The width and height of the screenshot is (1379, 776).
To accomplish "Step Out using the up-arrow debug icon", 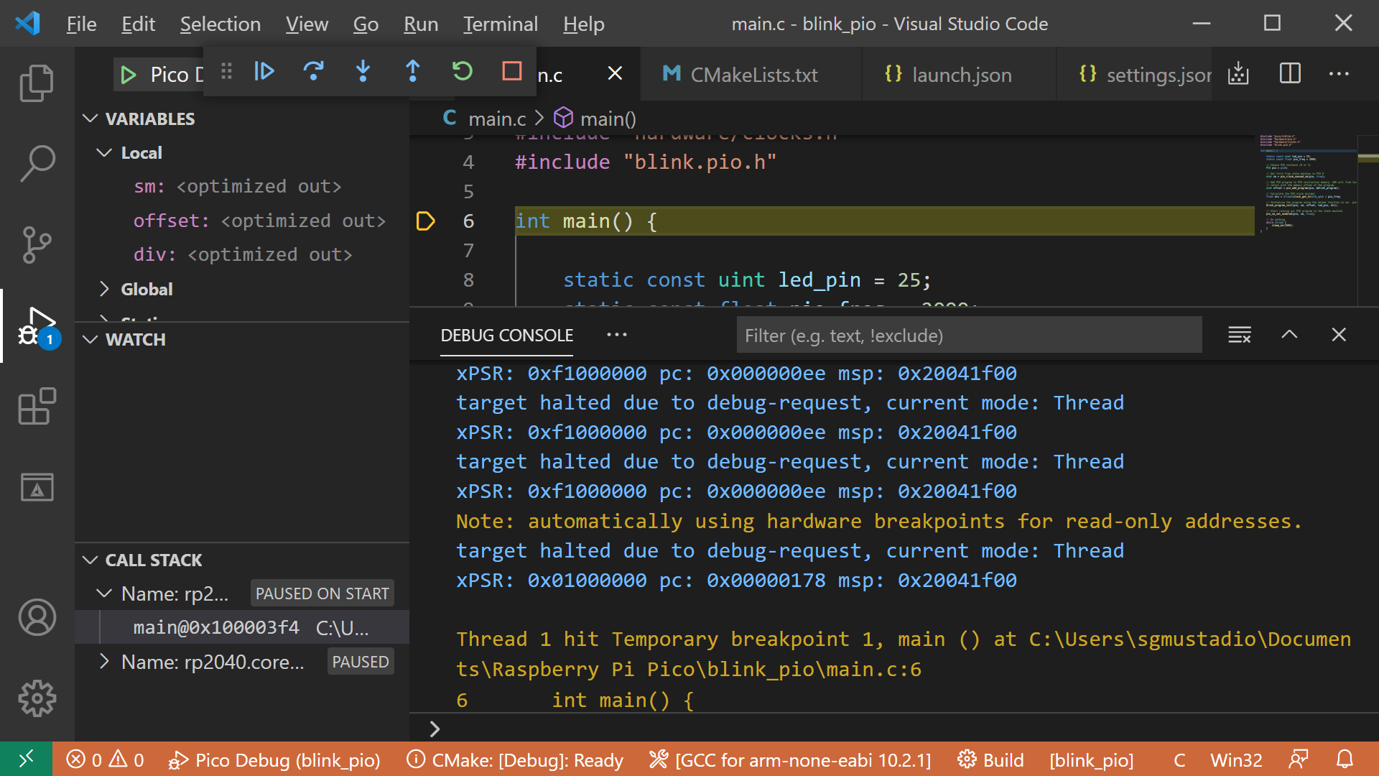I will pos(412,71).
